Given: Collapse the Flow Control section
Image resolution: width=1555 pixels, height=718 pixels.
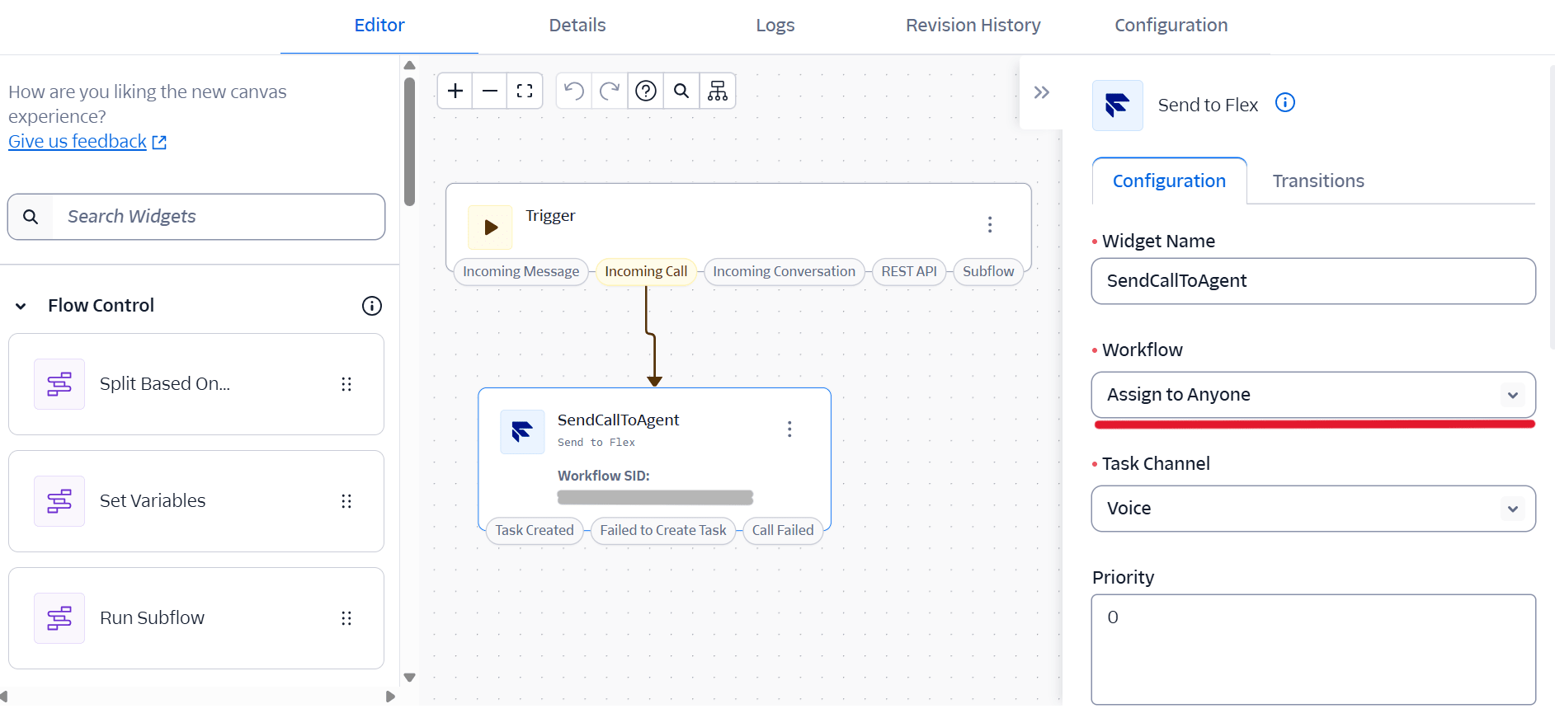Looking at the screenshot, I should tap(21, 306).
